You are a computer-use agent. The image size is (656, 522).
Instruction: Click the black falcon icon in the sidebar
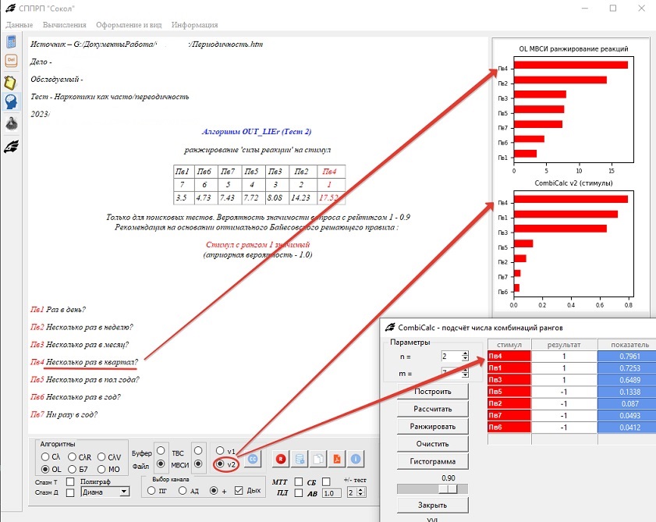(x=11, y=147)
